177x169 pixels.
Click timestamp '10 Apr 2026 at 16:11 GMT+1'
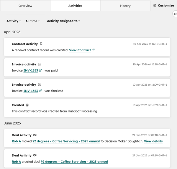point(150,44)
